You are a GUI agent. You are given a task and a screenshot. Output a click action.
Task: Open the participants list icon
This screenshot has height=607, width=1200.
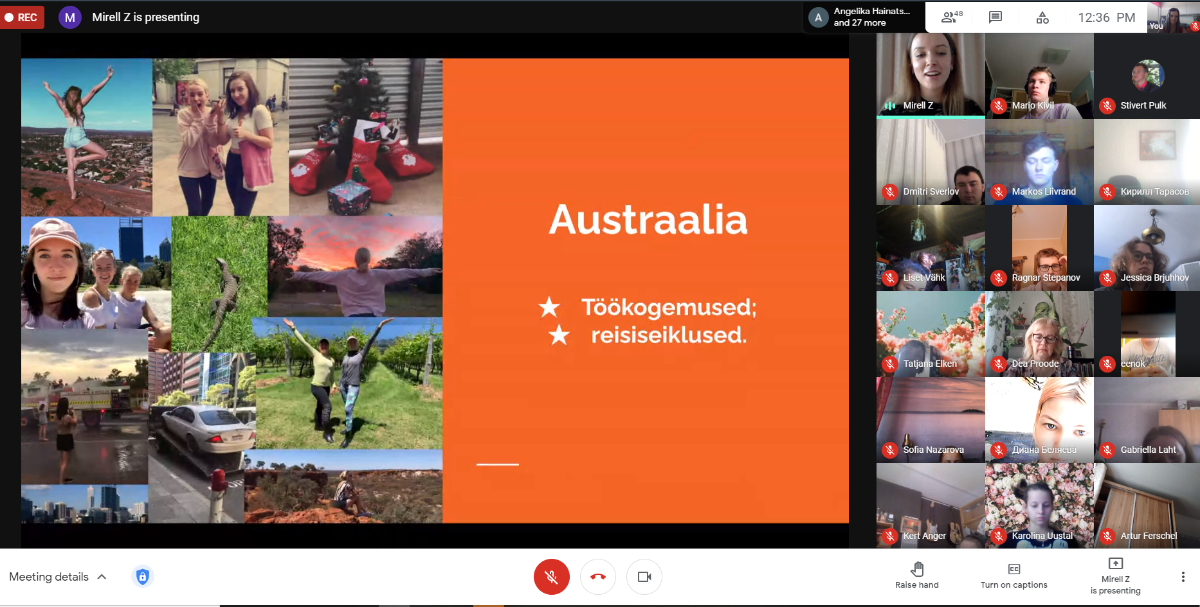pyautogui.click(x=951, y=17)
